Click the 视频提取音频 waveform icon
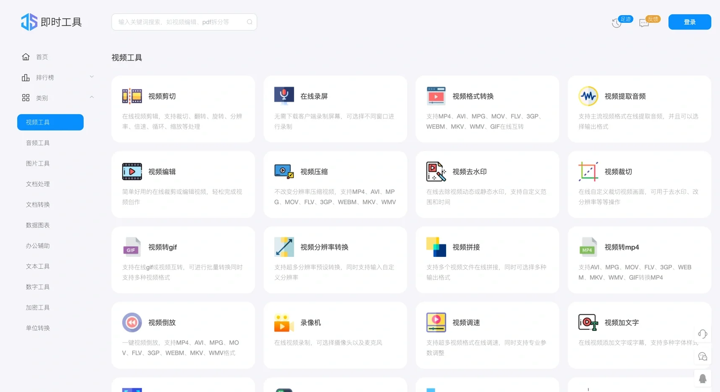This screenshot has height=392, width=720. pos(588,95)
